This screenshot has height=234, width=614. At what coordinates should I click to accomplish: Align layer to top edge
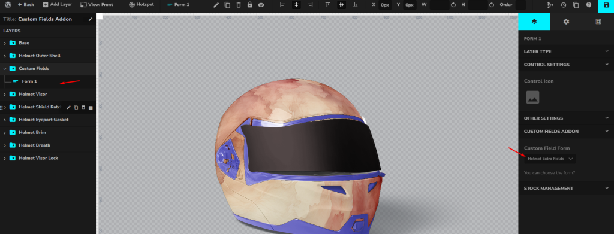(328, 5)
